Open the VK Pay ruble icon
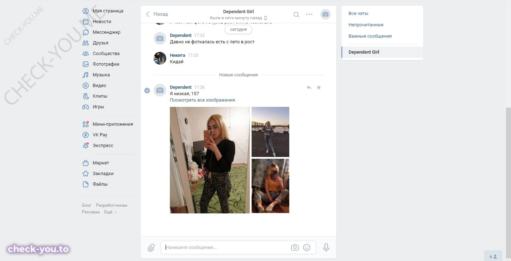The image size is (511, 261). (x=86, y=135)
